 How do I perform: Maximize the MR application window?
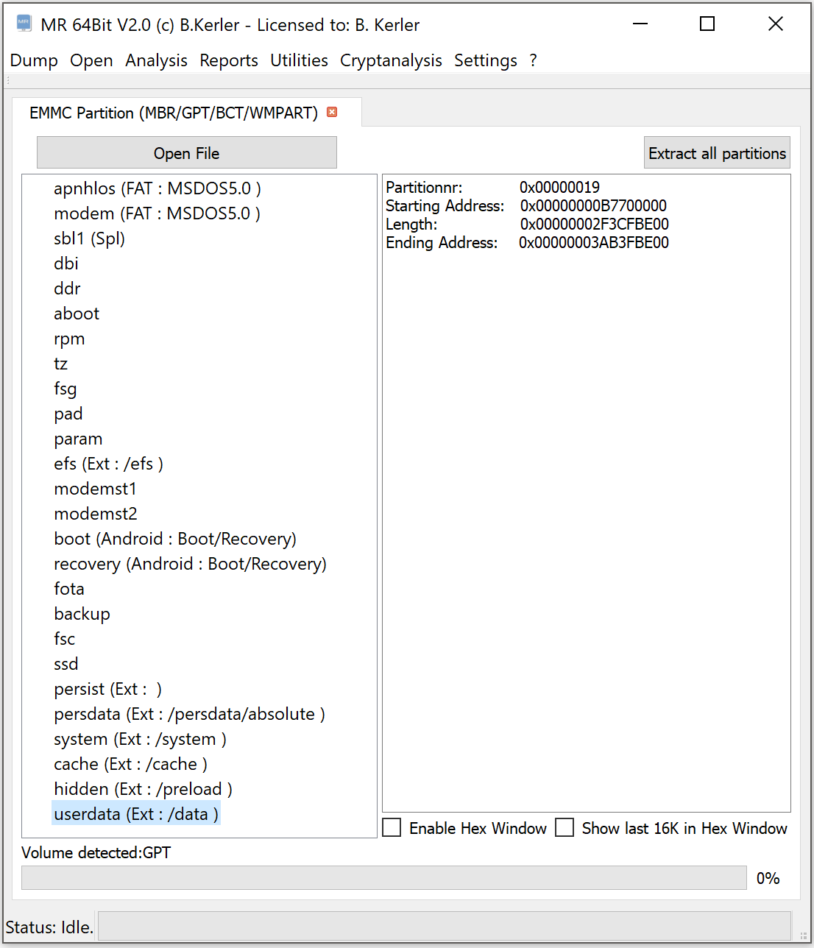tap(707, 24)
